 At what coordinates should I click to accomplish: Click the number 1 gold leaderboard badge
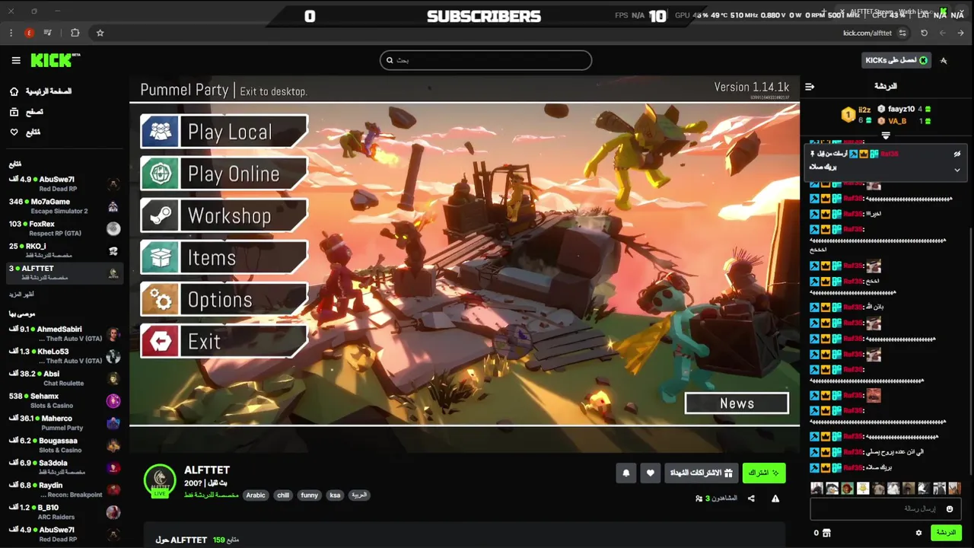pyautogui.click(x=848, y=114)
